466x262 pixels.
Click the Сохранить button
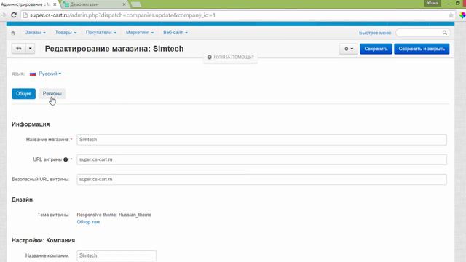[376, 49]
